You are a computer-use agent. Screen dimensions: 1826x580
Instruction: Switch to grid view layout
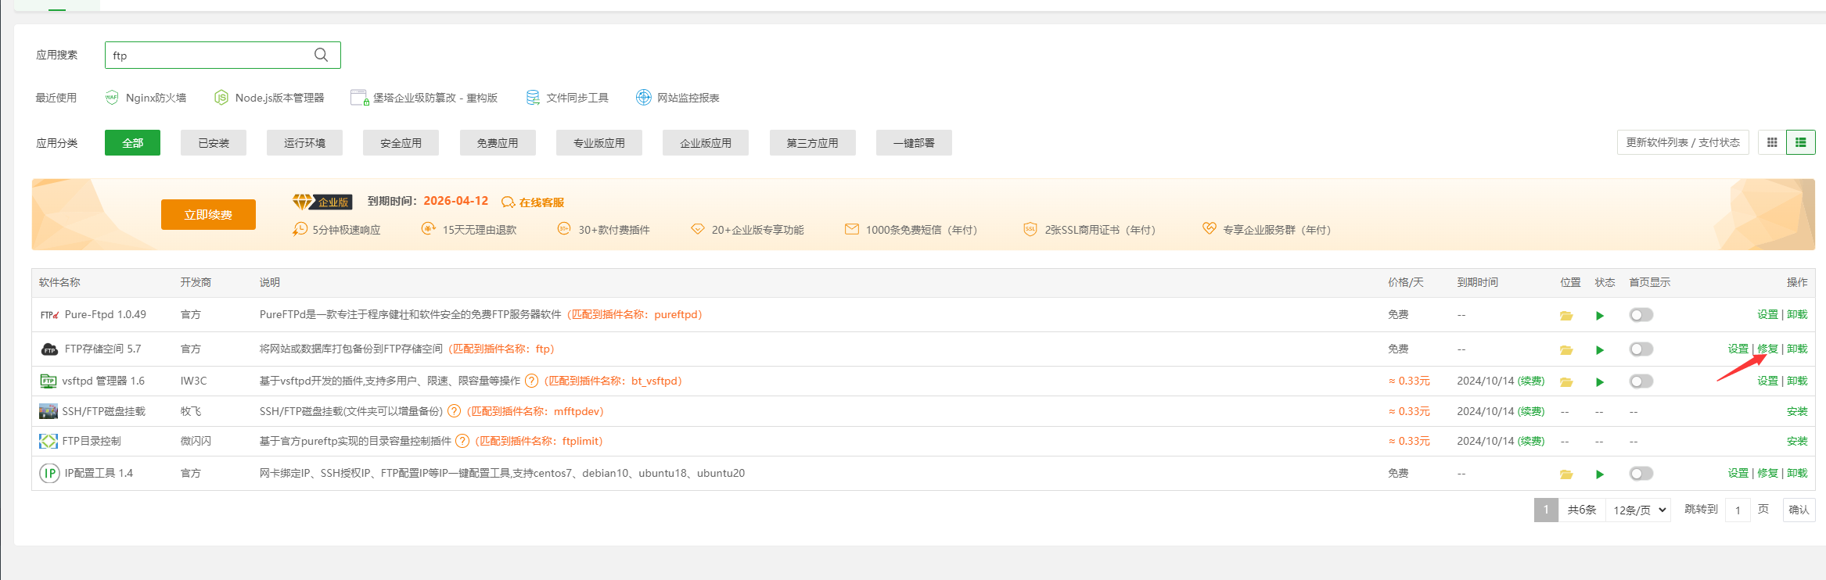1772,142
